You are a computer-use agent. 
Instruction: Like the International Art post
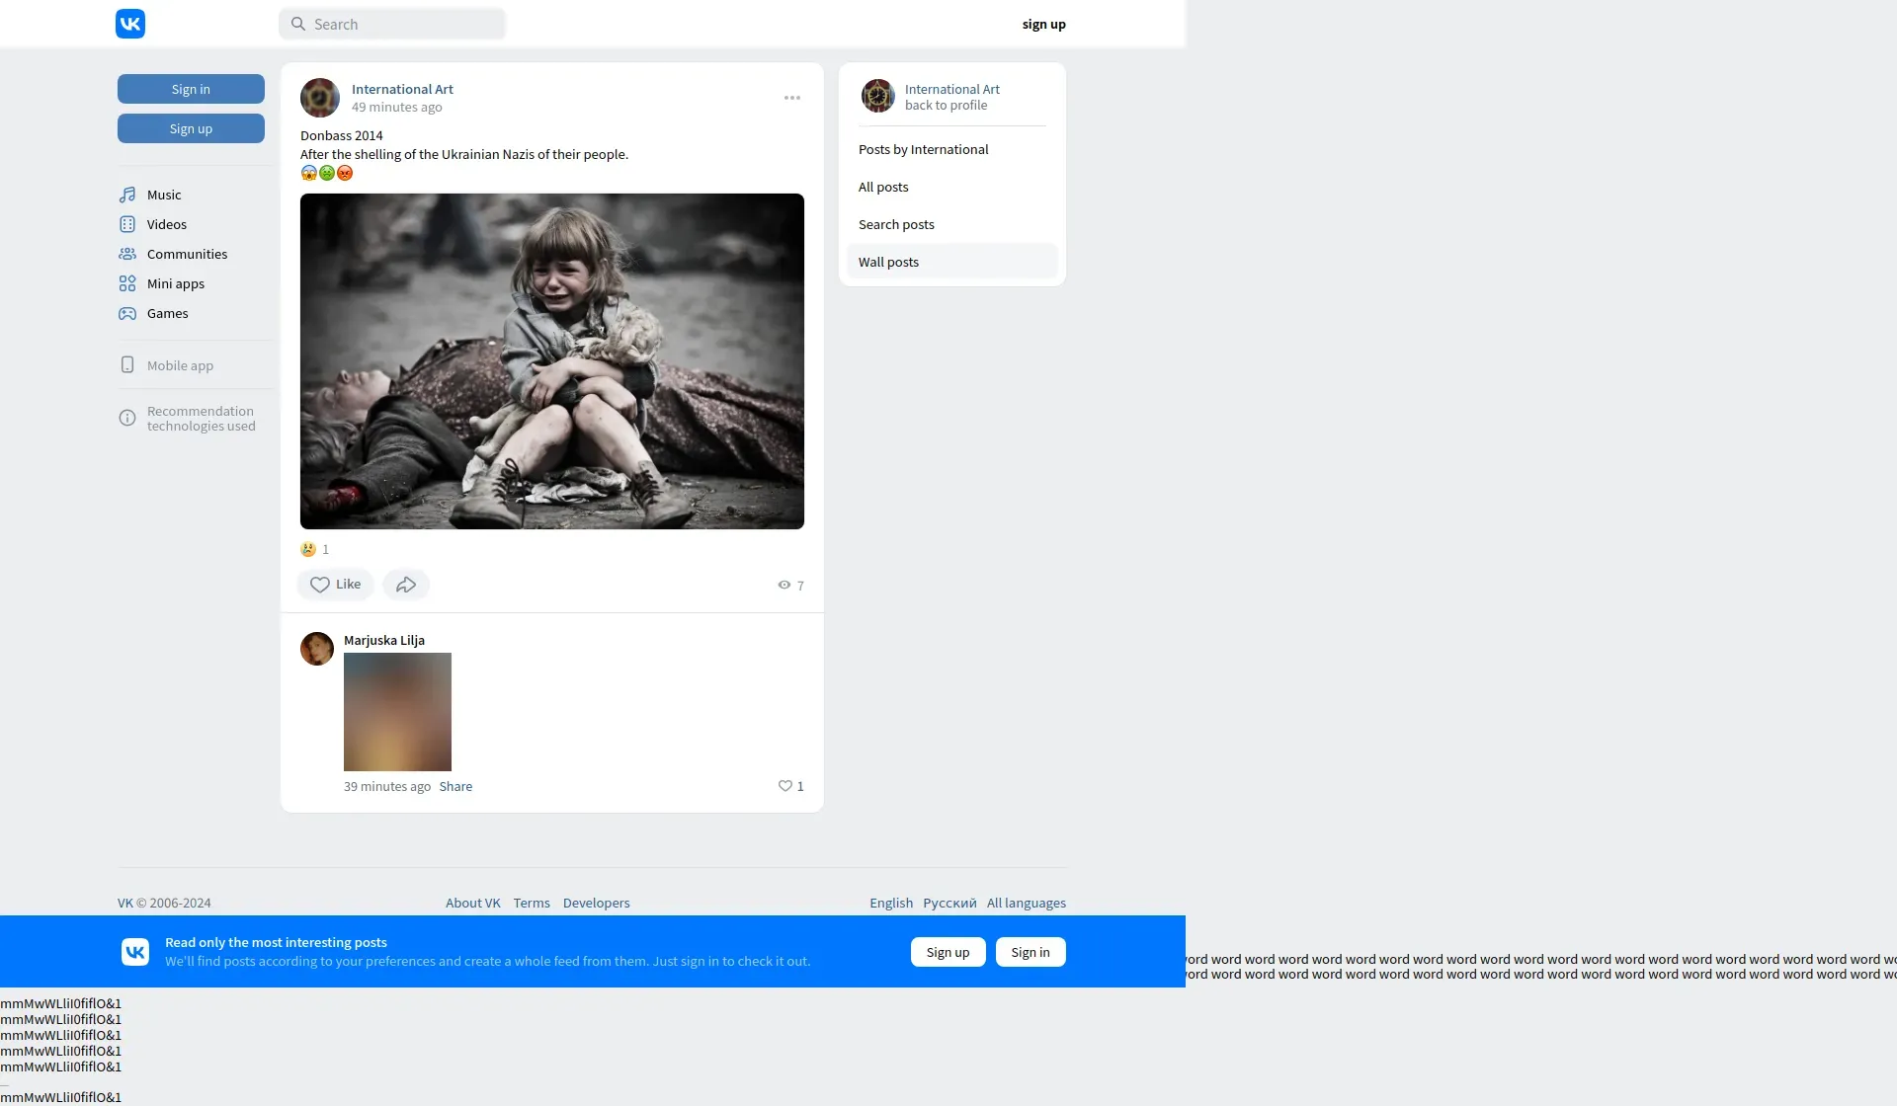335,585
